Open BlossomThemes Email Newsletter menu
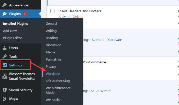The width and height of the screenshot is (179, 105). point(23,76)
